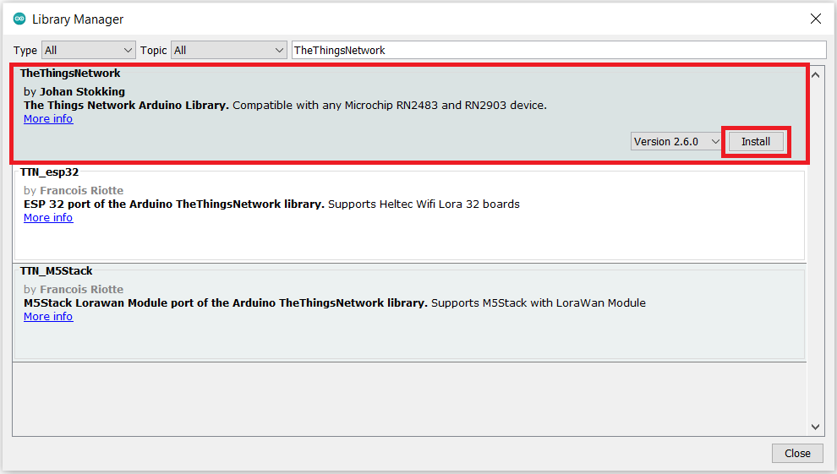Open More info link for TTN_M5Stack

click(48, 316)
